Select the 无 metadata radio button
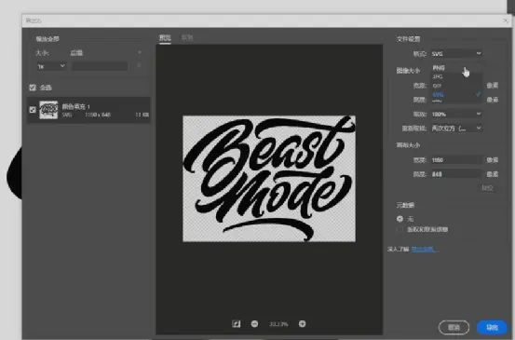This screenshot has height=340, width=515. pyautogui.click(x=400, y=219)
